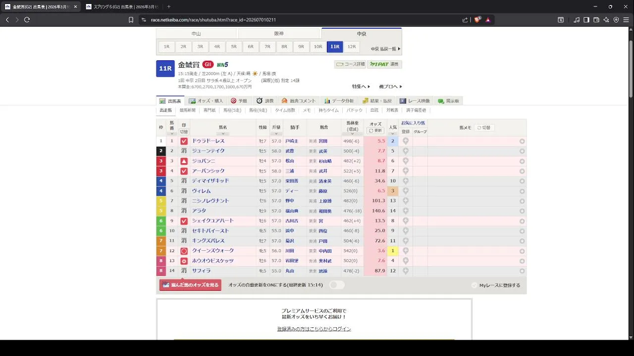The image size is (634, 356).
Task: Click 選んだ馬のオッズを見る button
Action: click(190, 285)
